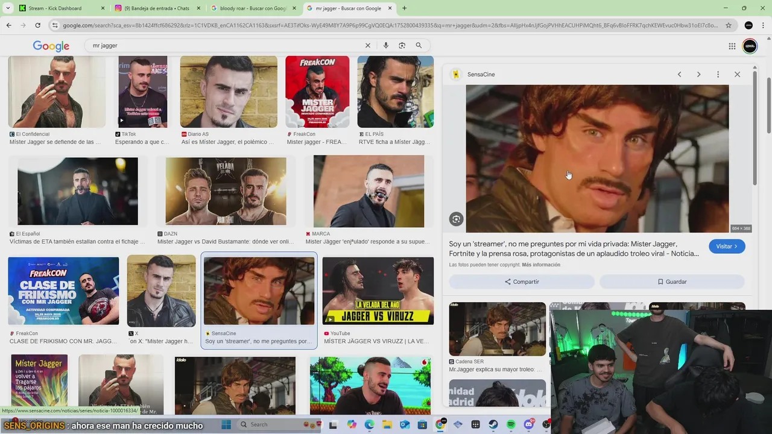Clear the search box with the X icon

tap(367, 45)
